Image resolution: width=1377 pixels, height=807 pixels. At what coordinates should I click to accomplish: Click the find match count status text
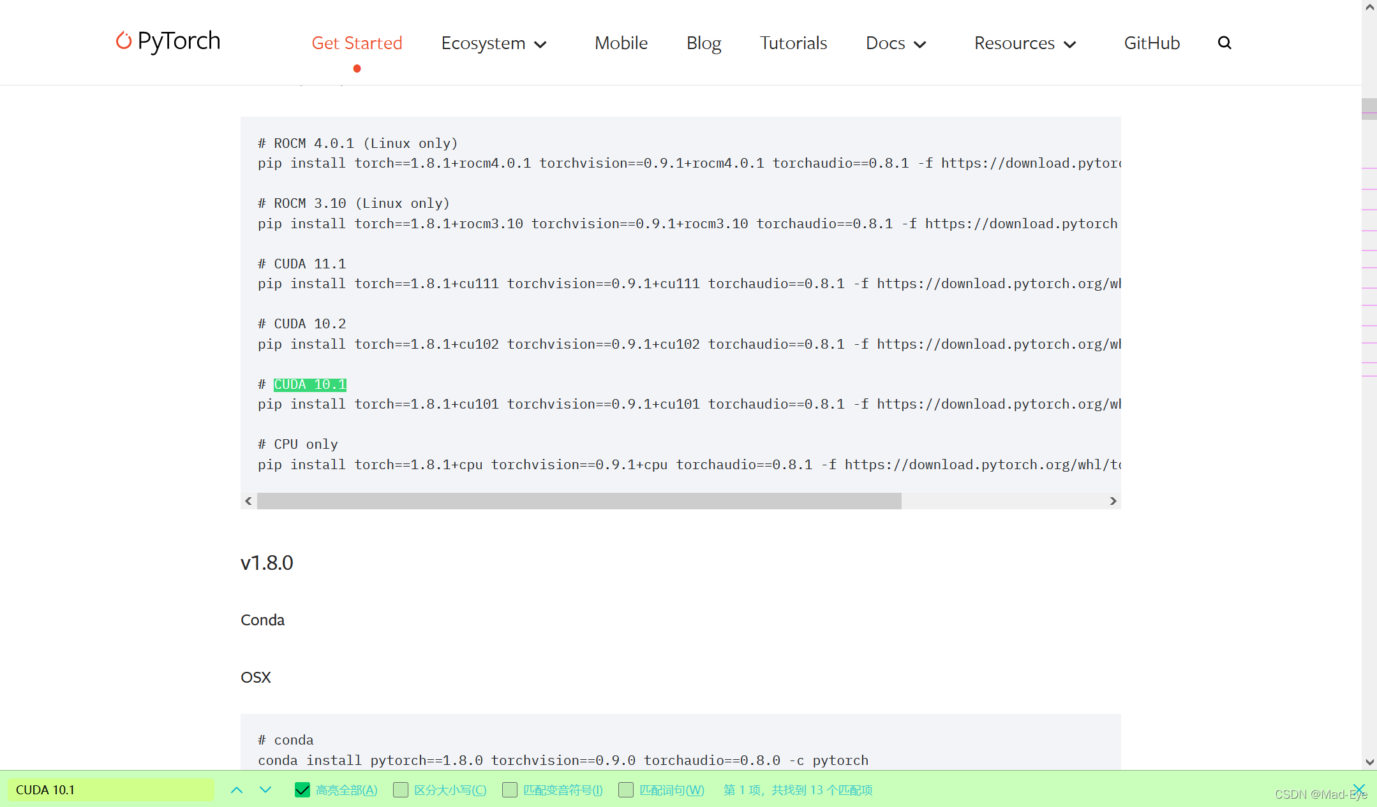[798, 790]
